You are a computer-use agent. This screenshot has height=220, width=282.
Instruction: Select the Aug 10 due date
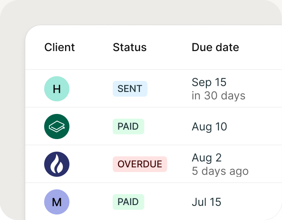pos(209,127)
